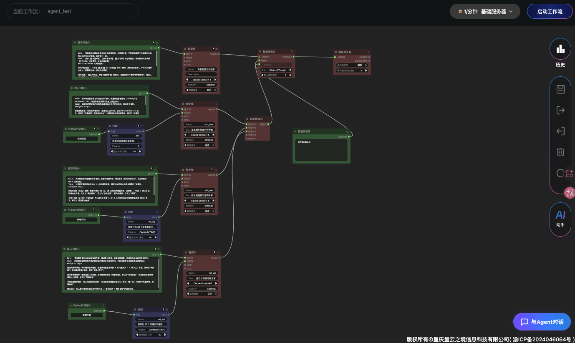
Task: Open the 历史 history panel icon
Action: (560, 53)
